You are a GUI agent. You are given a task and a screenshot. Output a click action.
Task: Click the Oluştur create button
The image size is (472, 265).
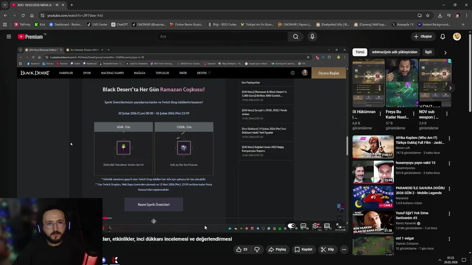[423, 36]
